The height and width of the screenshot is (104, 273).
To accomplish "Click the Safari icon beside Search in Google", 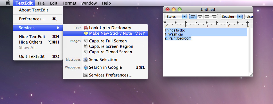I will [x=85, y=67].
